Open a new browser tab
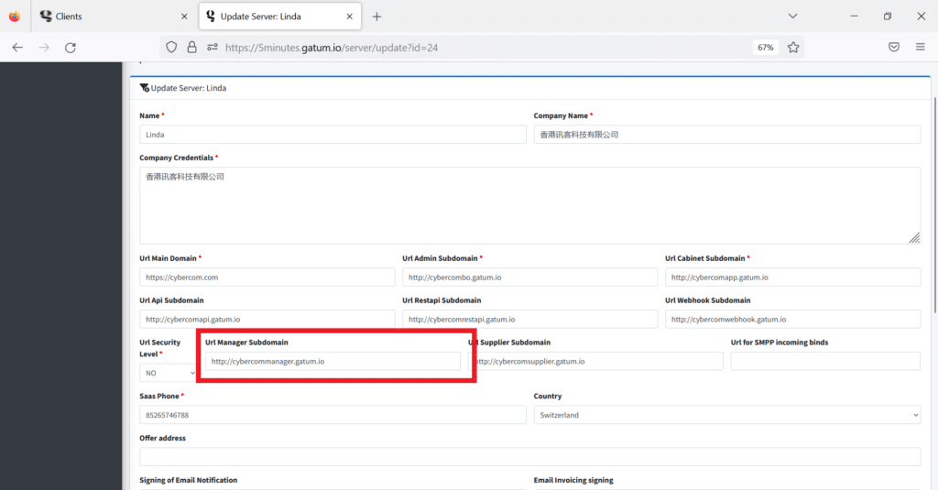Image resolution: width=938 pixels, height=490 pixels. coord(376,16)
